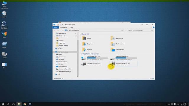Collapse the Папки (6) group
189x106 pixels.
(80, 34)
